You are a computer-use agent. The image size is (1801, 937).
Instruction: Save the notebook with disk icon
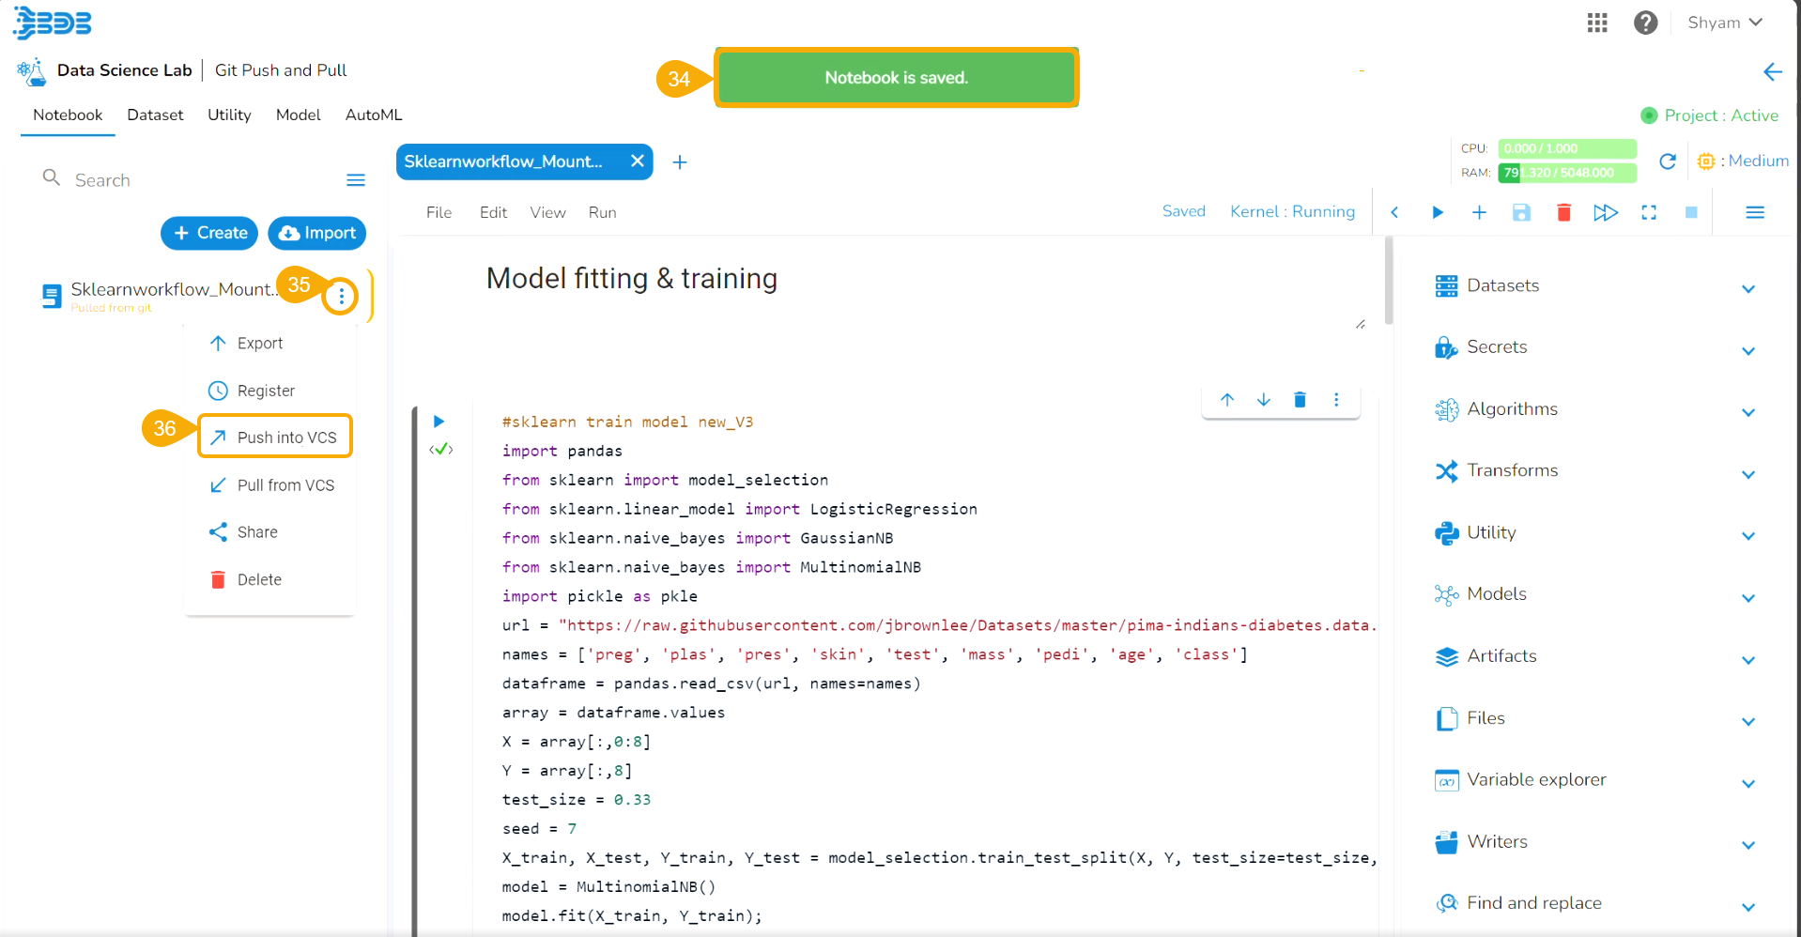click(1521, 212)
